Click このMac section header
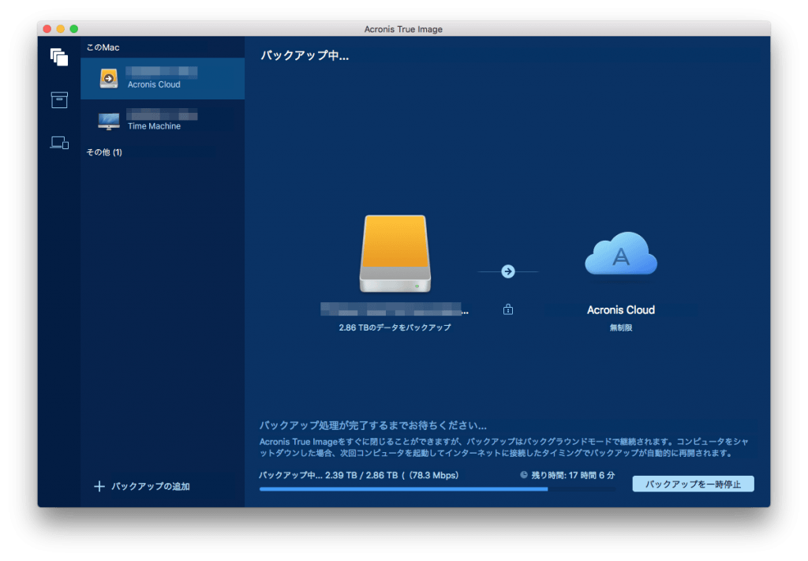This screenshot has height=561, width=808. (103, 47)
